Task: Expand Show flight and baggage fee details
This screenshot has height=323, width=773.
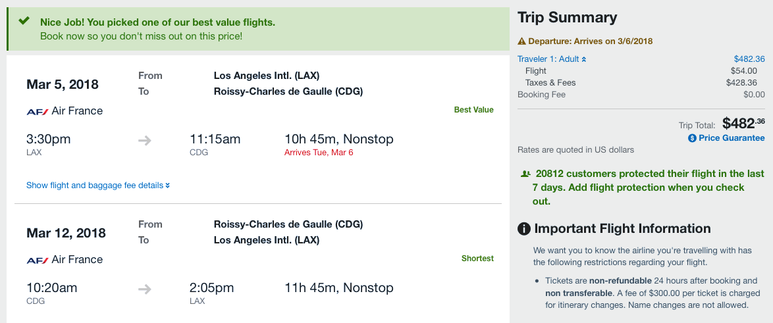Action: 98,186
